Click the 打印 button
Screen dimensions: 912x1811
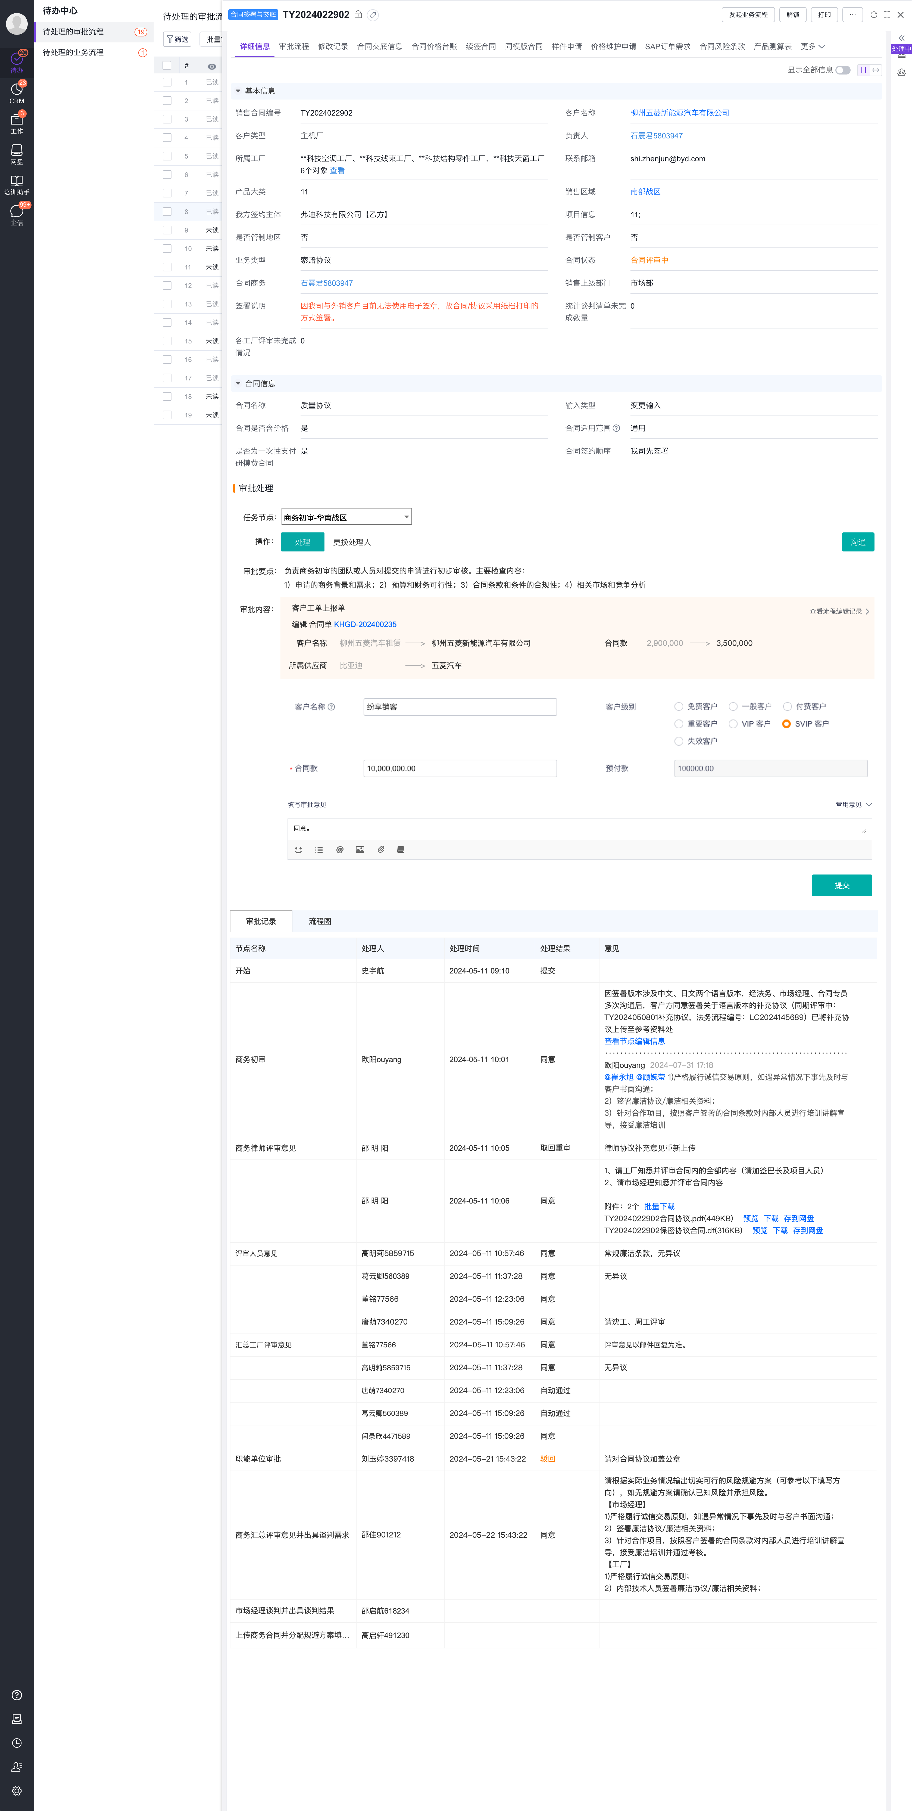point(824,14)
